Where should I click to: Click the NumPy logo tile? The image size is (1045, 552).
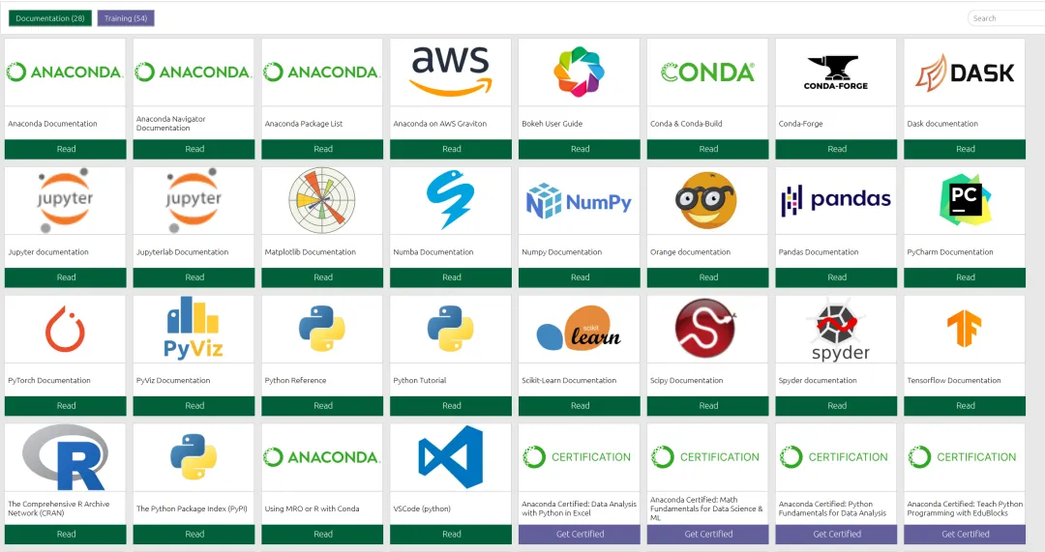pyautogui.click(x=580, y=200)
